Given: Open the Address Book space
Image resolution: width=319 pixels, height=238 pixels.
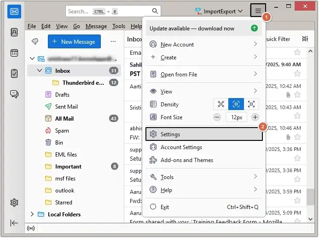Looking at the screenshot, I should (14, 32).
